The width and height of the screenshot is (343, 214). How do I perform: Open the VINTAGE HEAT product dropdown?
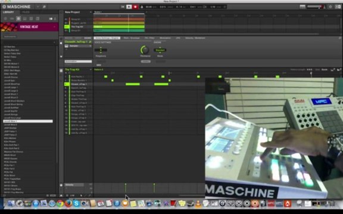pyautogui.click(x=54, y=27)
